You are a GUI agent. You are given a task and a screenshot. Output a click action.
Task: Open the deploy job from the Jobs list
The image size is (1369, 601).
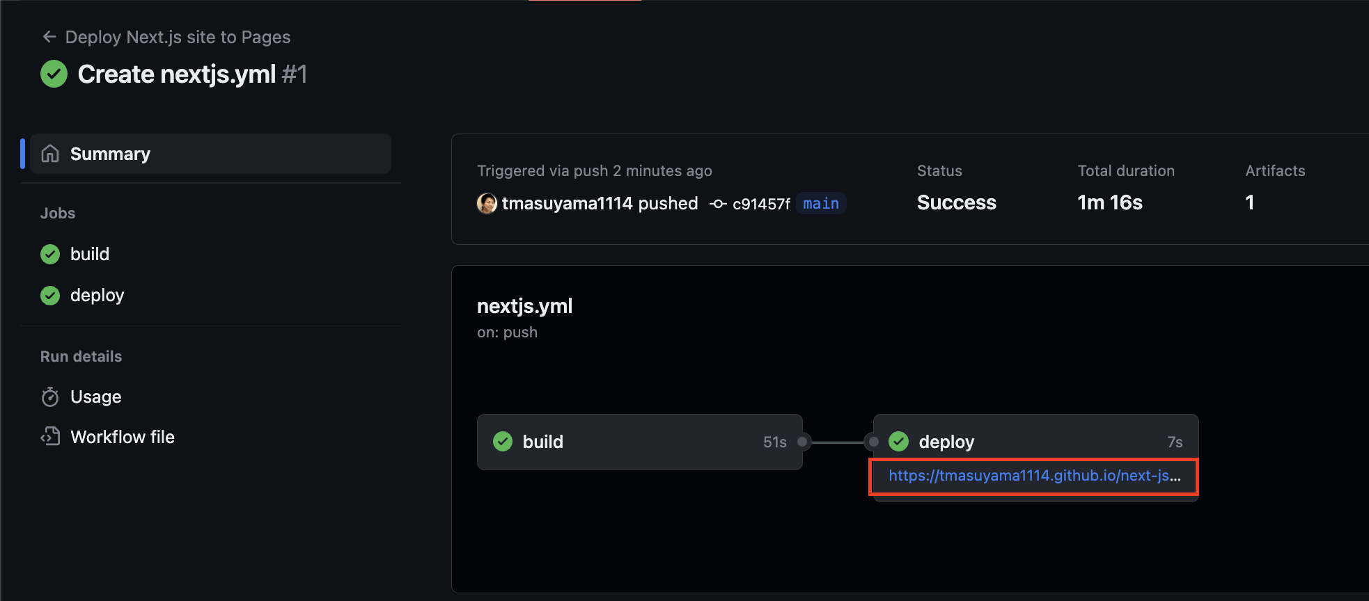click(97, 295)
